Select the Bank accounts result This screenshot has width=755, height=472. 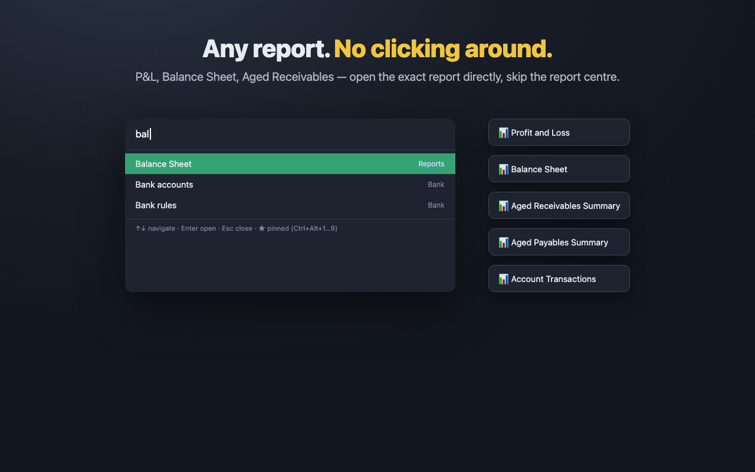pos(290,185)
